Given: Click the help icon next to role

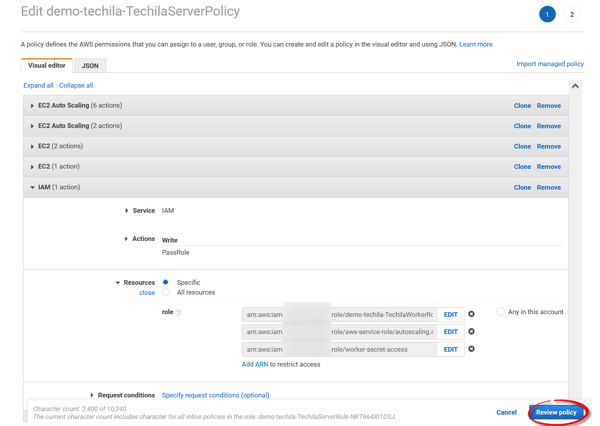Looking at the screenshot, I should click(x=178, y=313).
